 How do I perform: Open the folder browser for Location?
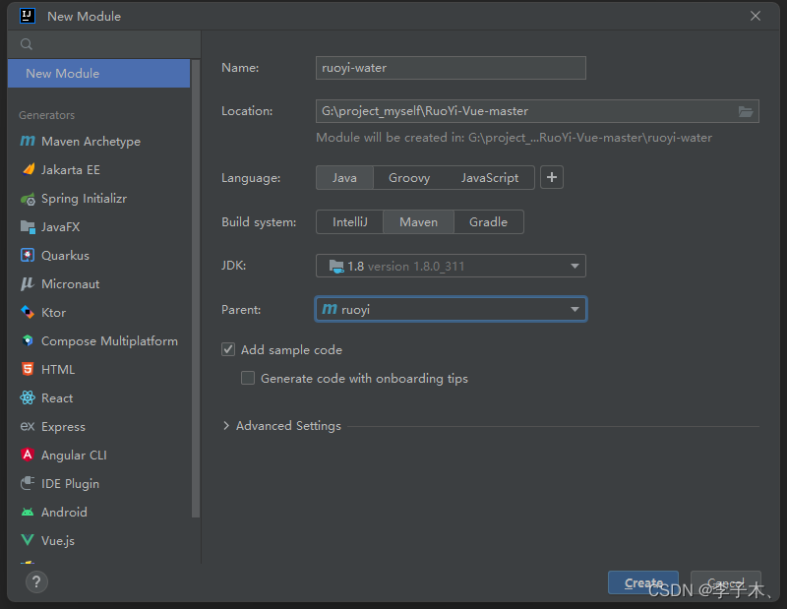(746, 111)
